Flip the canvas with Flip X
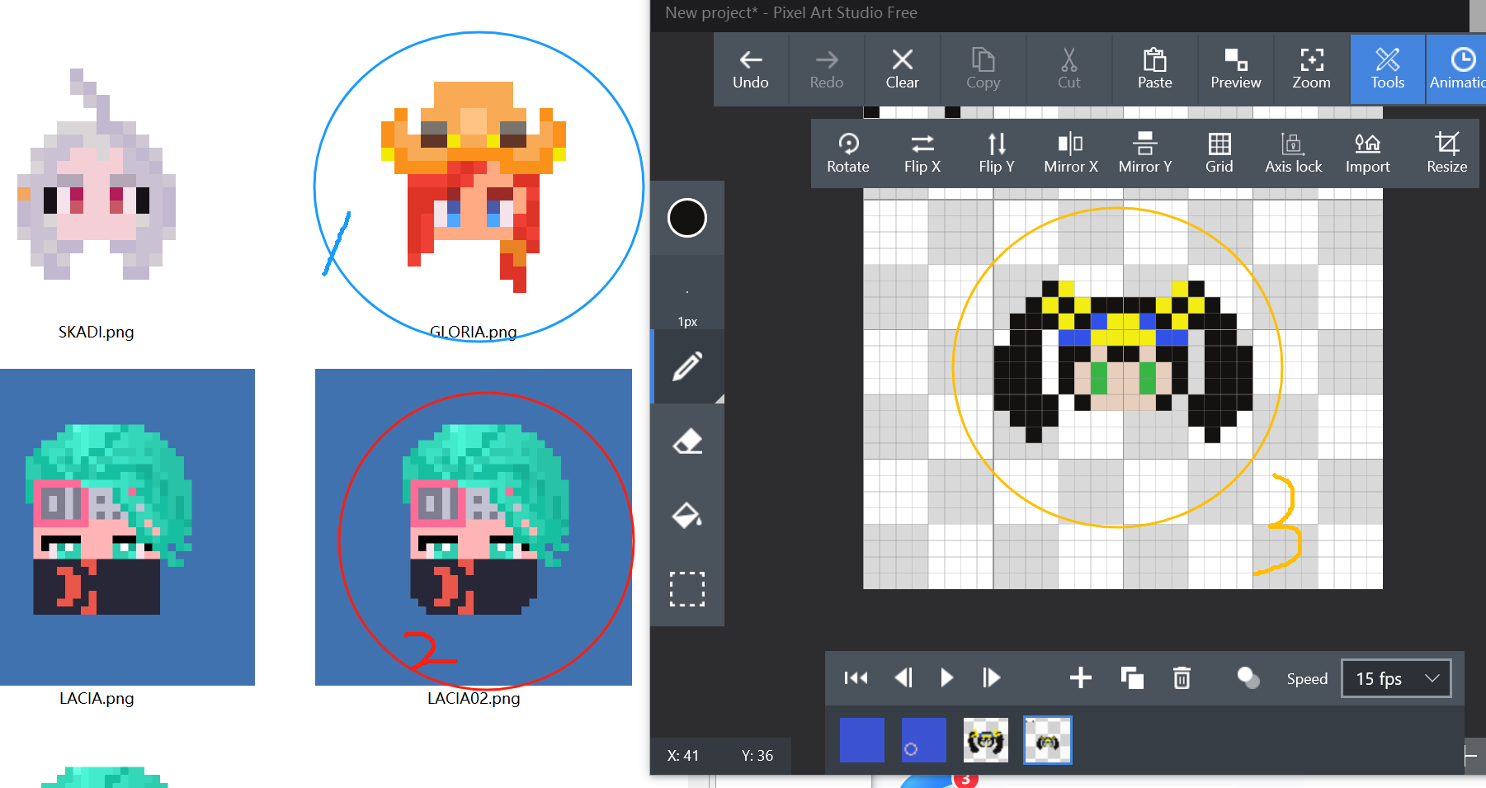Screen dimensions: 1486x788 (922, 153)
